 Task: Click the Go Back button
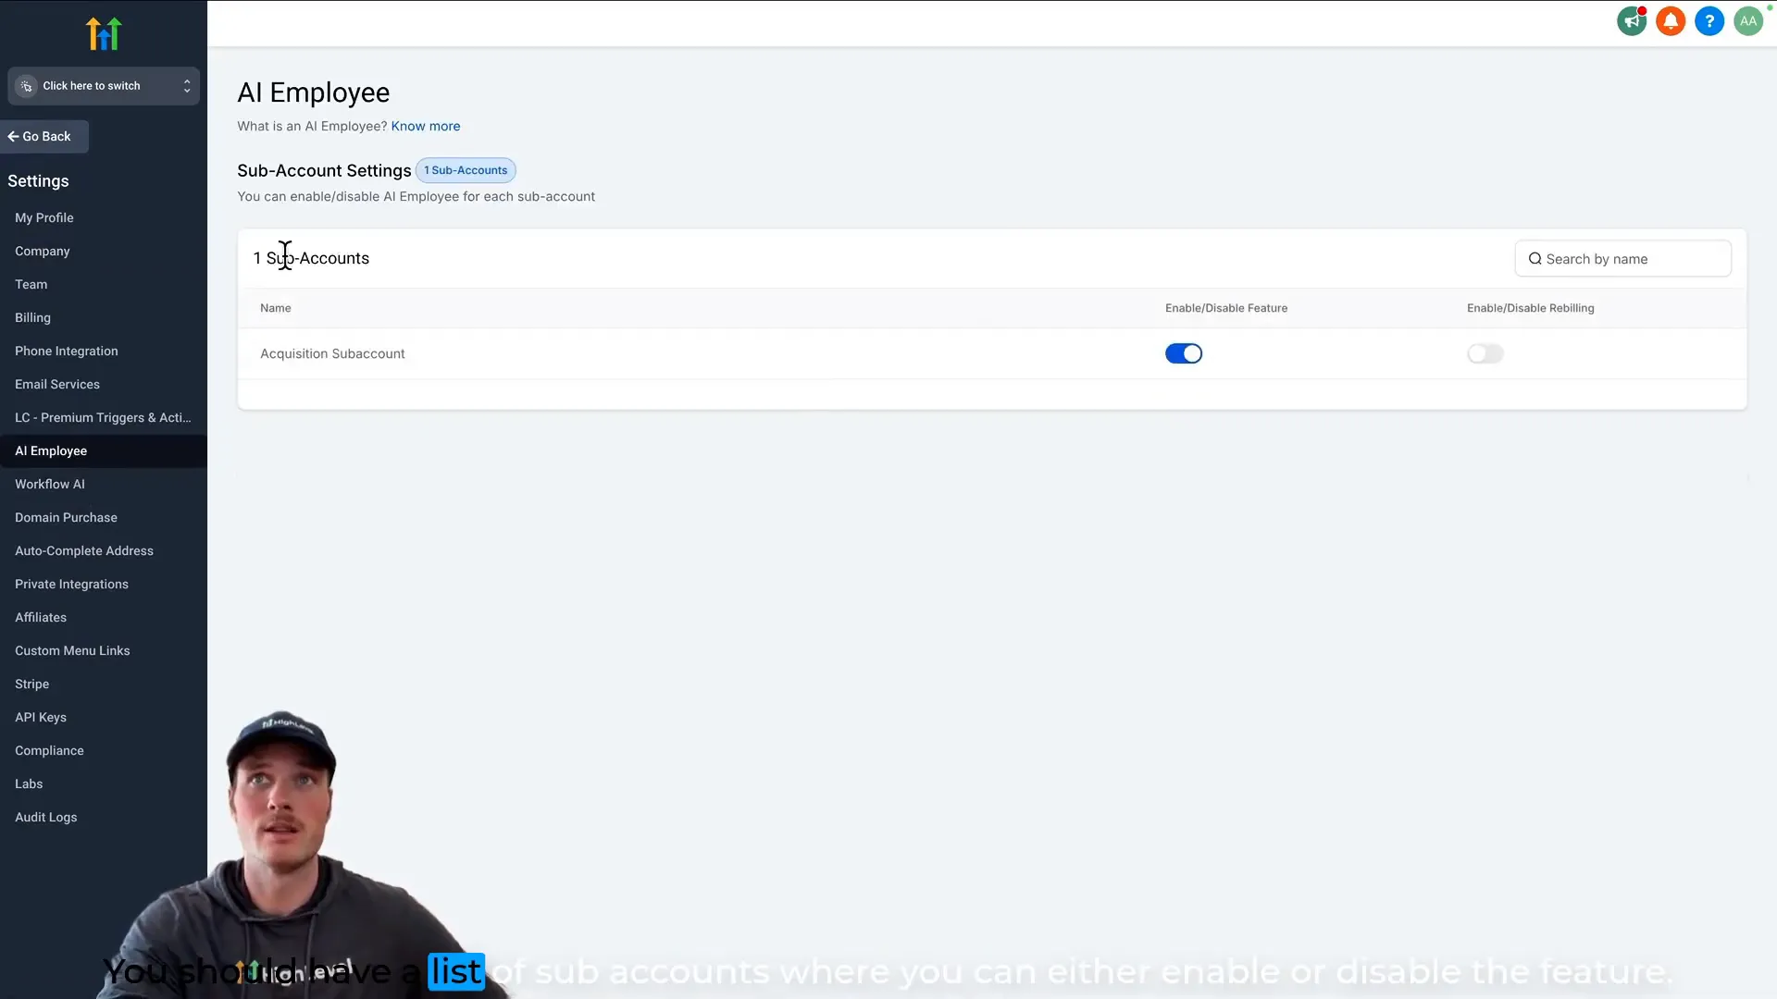43,136
